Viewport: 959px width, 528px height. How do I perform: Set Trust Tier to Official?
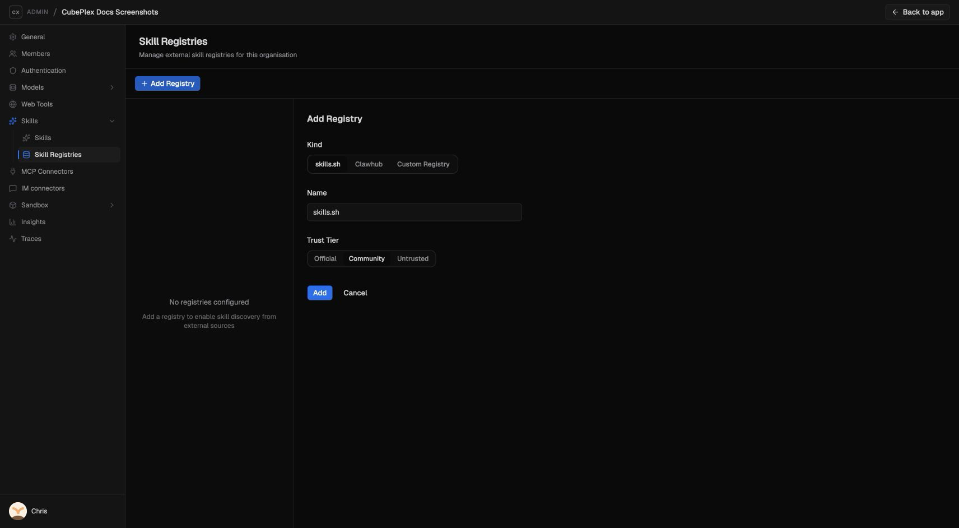coord(325,258)
